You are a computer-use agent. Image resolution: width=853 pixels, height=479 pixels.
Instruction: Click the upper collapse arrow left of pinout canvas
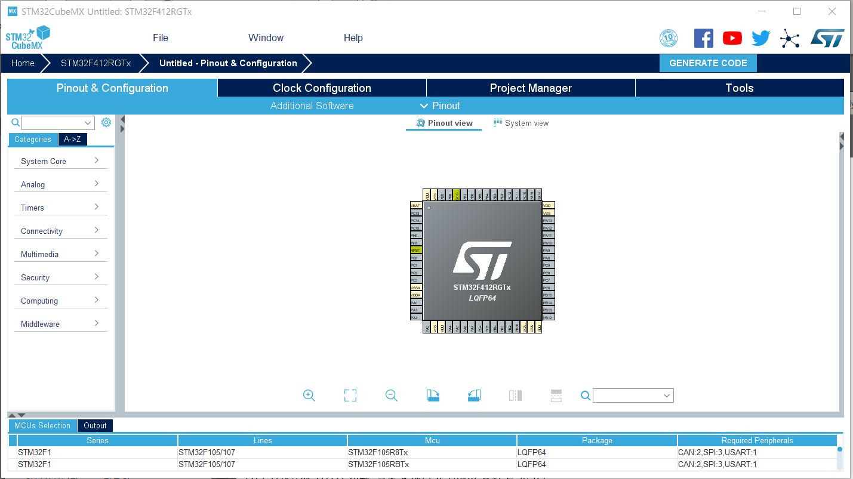(x=122, y=119)
